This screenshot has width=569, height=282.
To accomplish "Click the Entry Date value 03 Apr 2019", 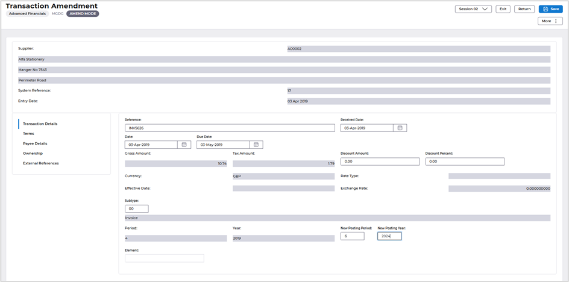I will (x=419, y=101).
